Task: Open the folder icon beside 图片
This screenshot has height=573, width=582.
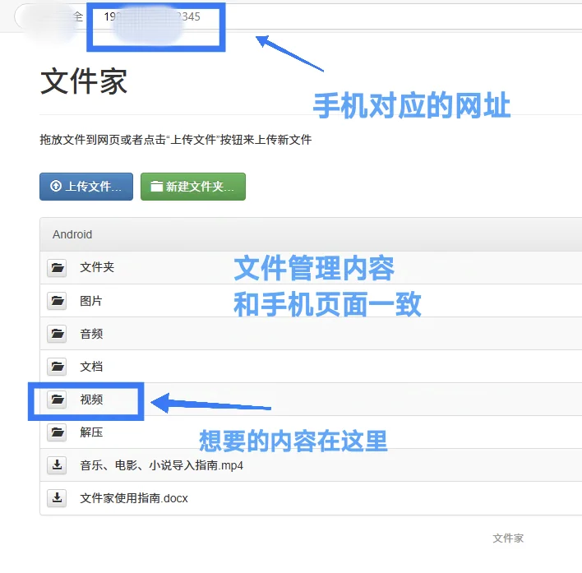Action: point(57,301)
